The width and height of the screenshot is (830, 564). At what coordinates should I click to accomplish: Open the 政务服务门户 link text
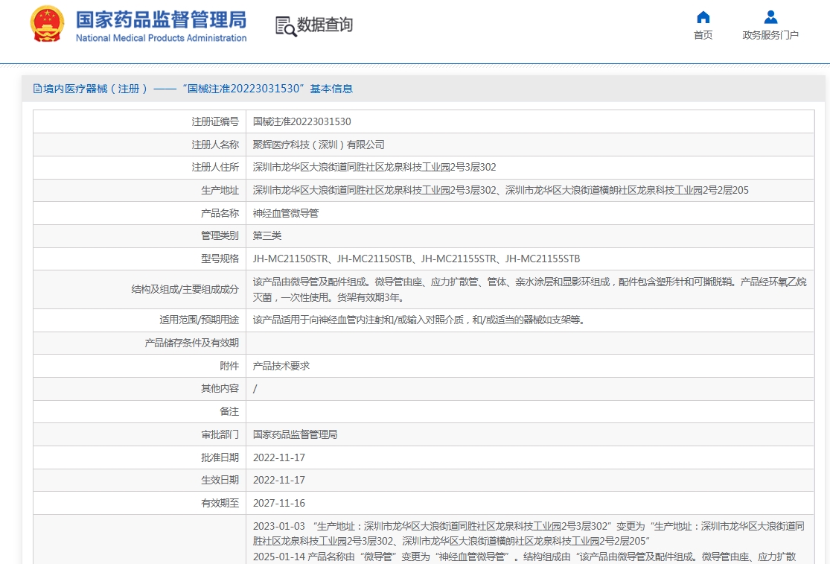click(x=770, y=35)
